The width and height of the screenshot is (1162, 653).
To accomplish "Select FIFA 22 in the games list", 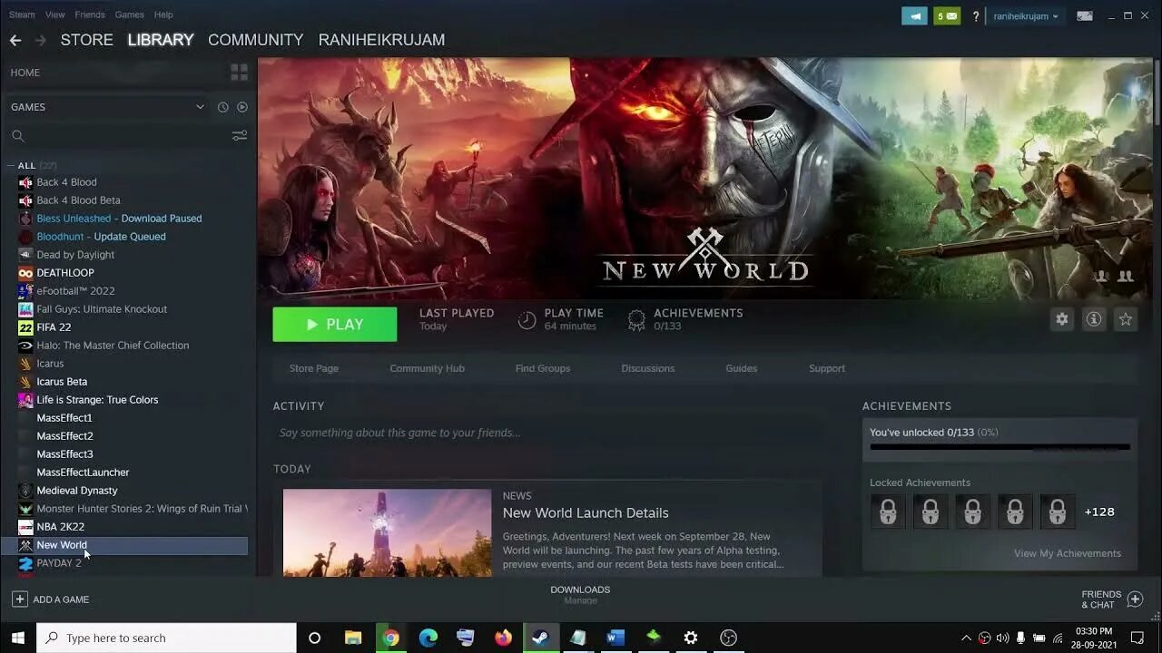I will [x=54, y=327].
